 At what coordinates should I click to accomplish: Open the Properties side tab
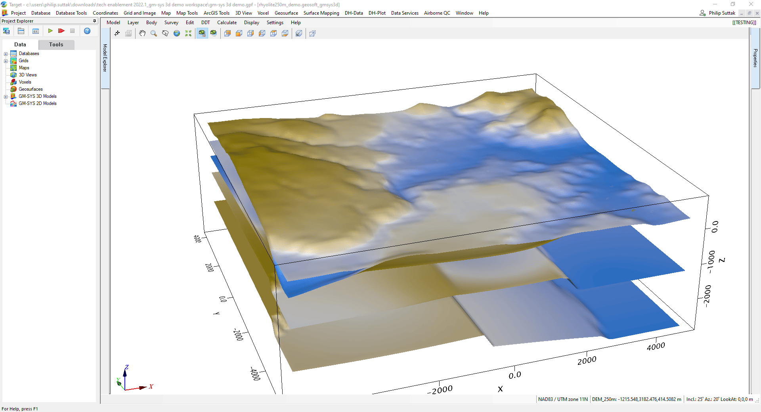(x=755, y=58)
